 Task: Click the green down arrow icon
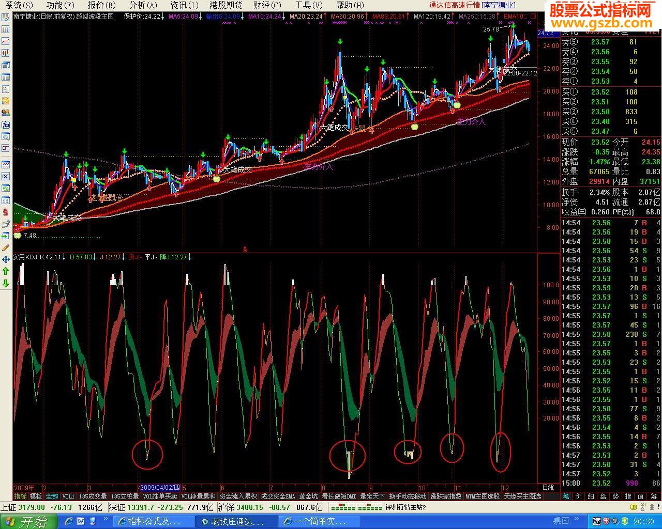(6, 283)
